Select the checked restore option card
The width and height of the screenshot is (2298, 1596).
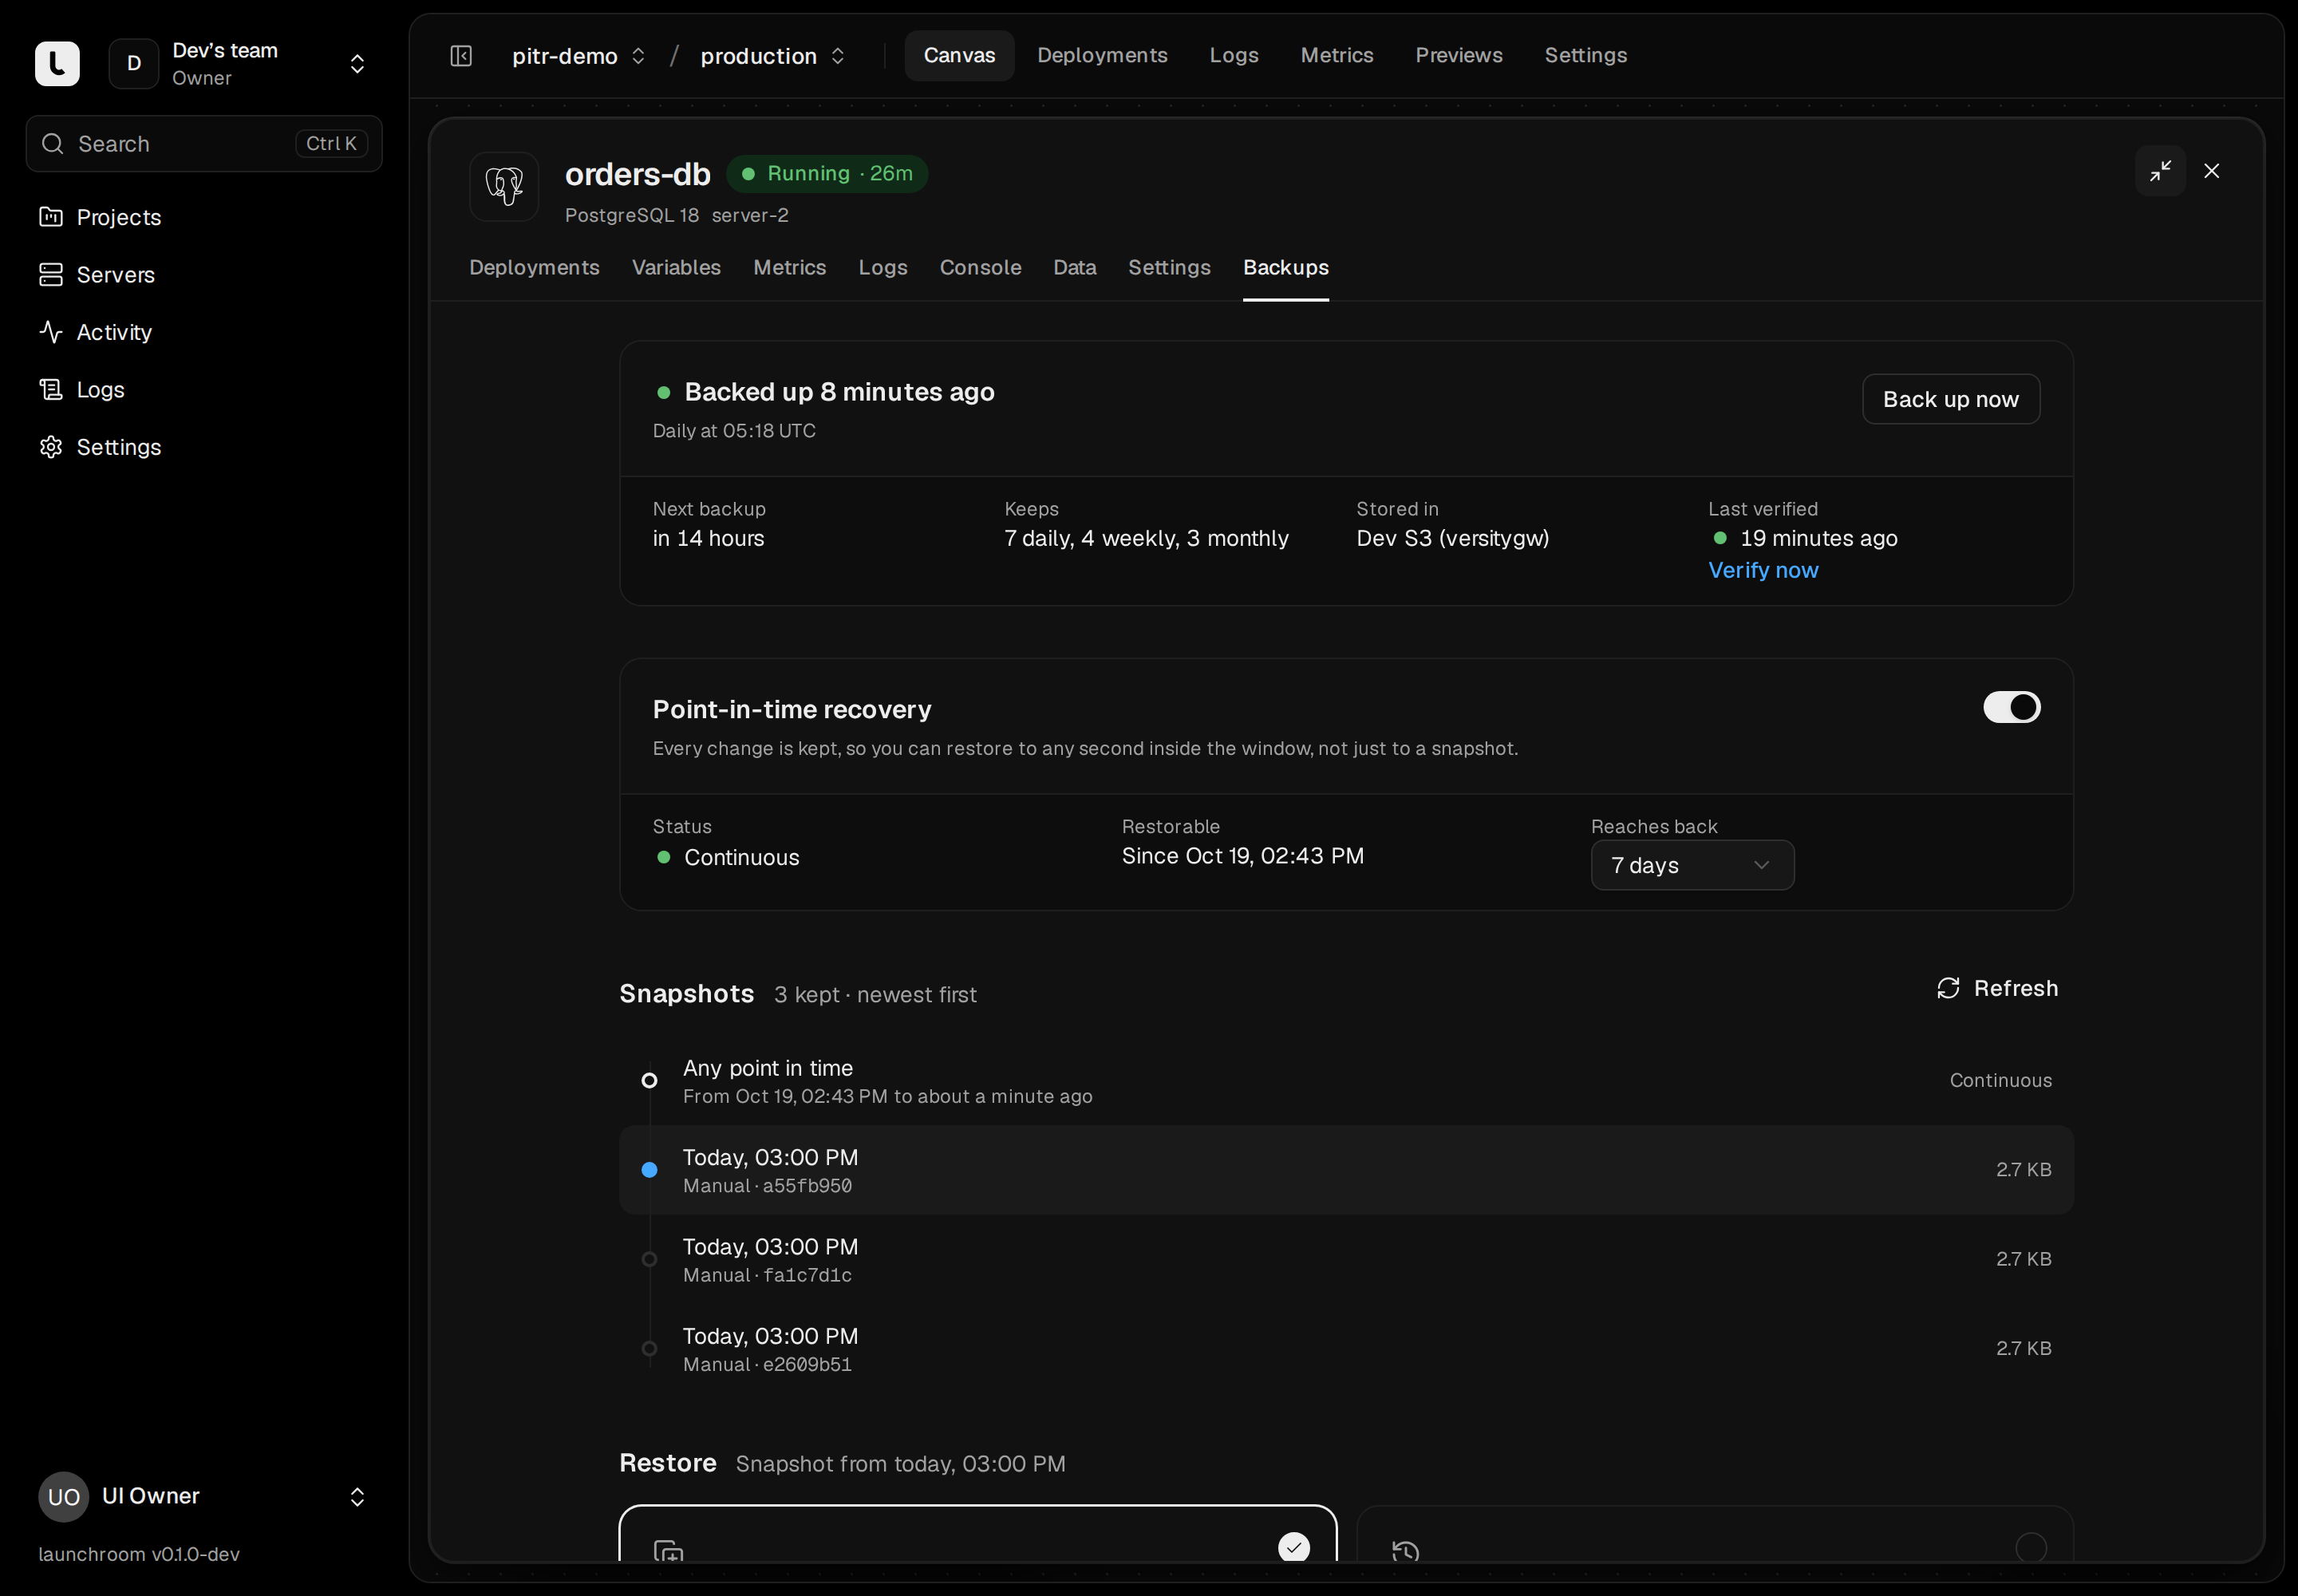(x=977, y=1533)
